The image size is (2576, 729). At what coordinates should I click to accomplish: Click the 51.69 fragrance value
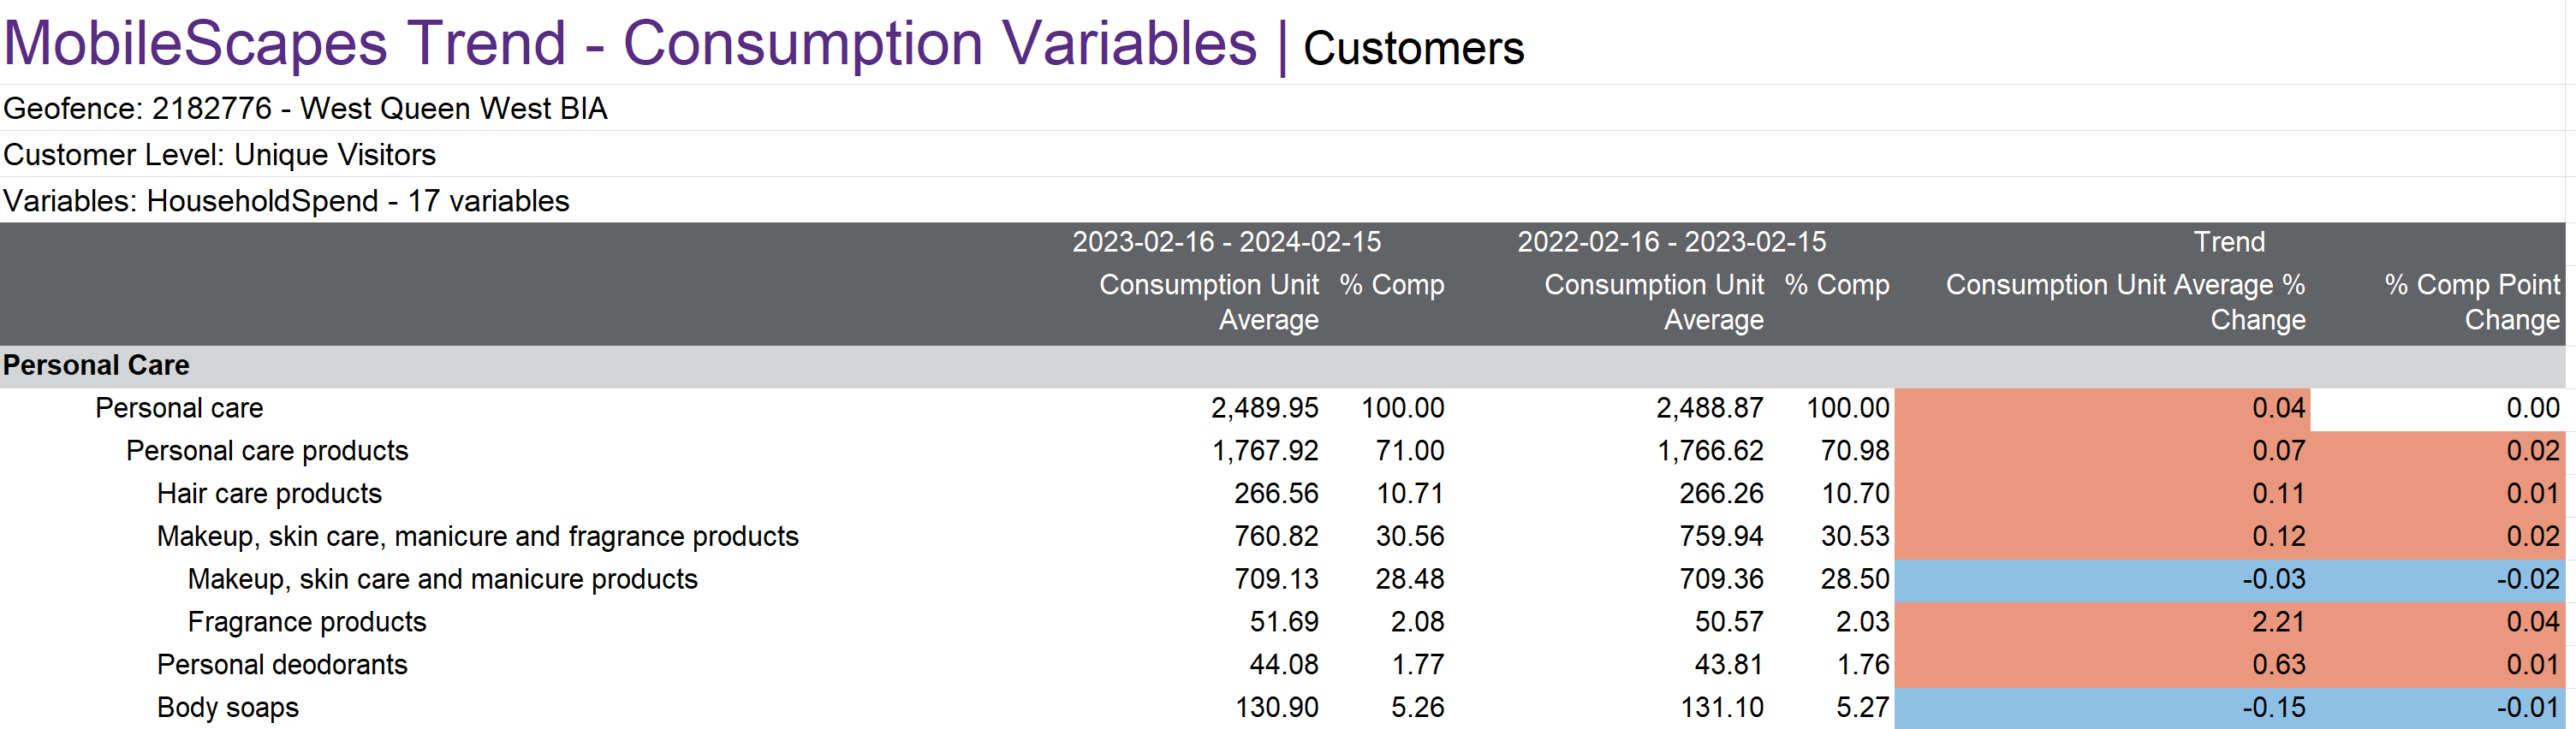pos(1284,622)
